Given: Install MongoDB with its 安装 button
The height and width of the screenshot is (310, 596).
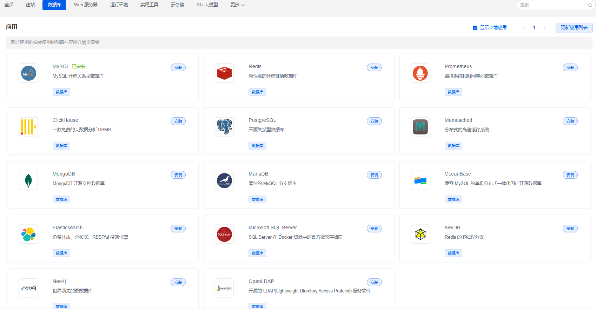Looking at the screenshot, I should 178,175.
